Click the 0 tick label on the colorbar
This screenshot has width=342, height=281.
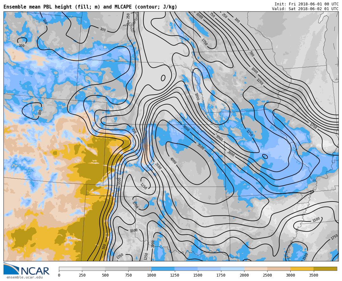coord(59,275)
